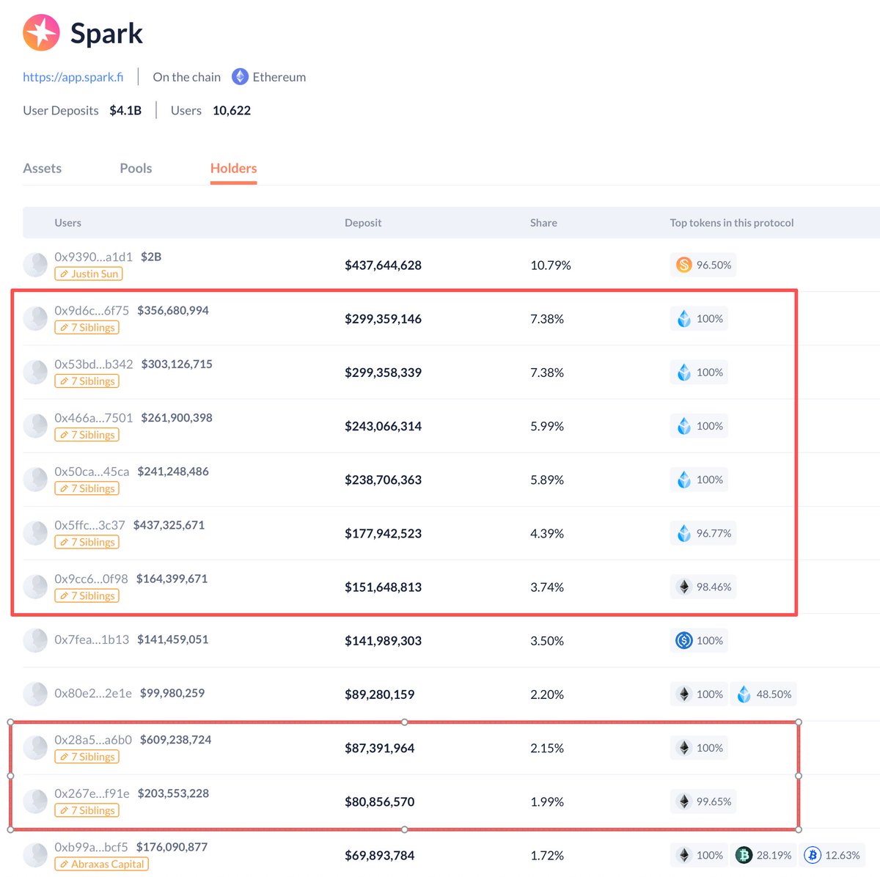880x877 pixels.
Task: Click token icon in 0x9d6c...6f75 row
Action: coord(683,318)
